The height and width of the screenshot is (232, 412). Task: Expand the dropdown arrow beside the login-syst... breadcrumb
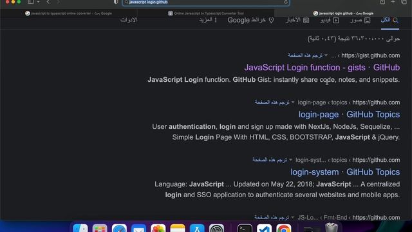(290, 160)
